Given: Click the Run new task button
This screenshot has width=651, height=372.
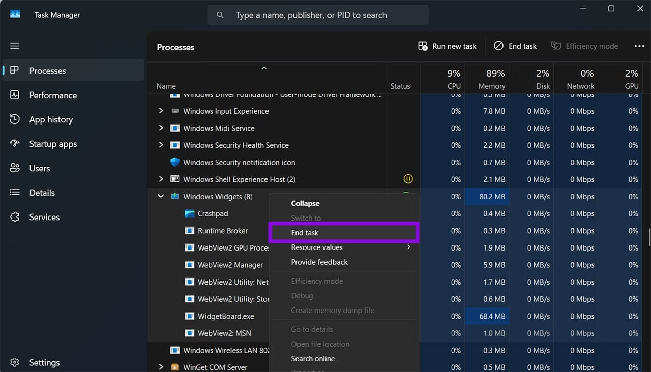Looking at the screenshot, I should (447, 46).
